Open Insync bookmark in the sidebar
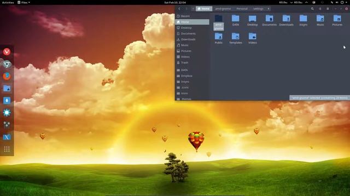 click(192, 82)
